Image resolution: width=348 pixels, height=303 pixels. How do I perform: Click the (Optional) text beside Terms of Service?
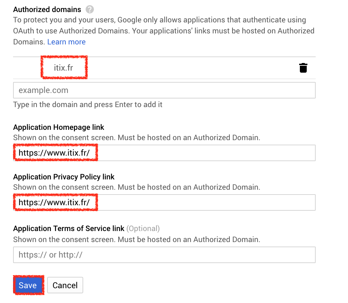coord(143,229)
